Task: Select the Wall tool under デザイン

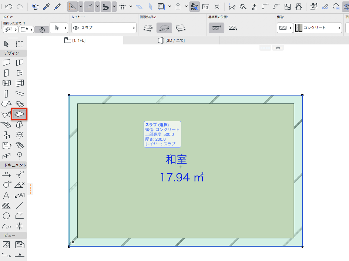Action: (x=6, y=63)
